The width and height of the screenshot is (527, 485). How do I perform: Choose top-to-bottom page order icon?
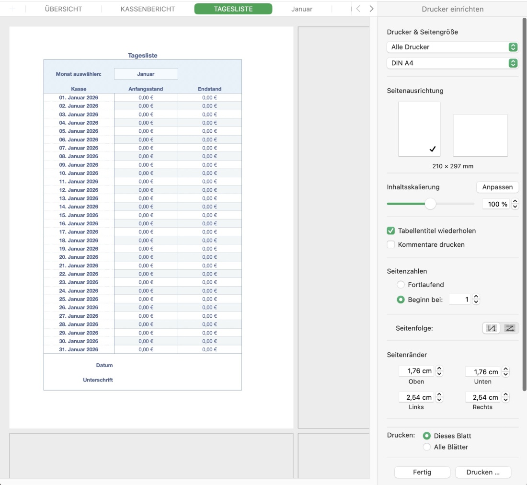493,328
